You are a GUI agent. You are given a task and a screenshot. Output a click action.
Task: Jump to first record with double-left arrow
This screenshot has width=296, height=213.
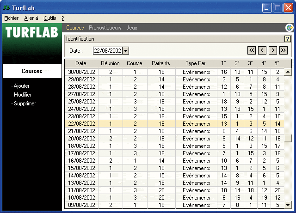coord(252,50)
